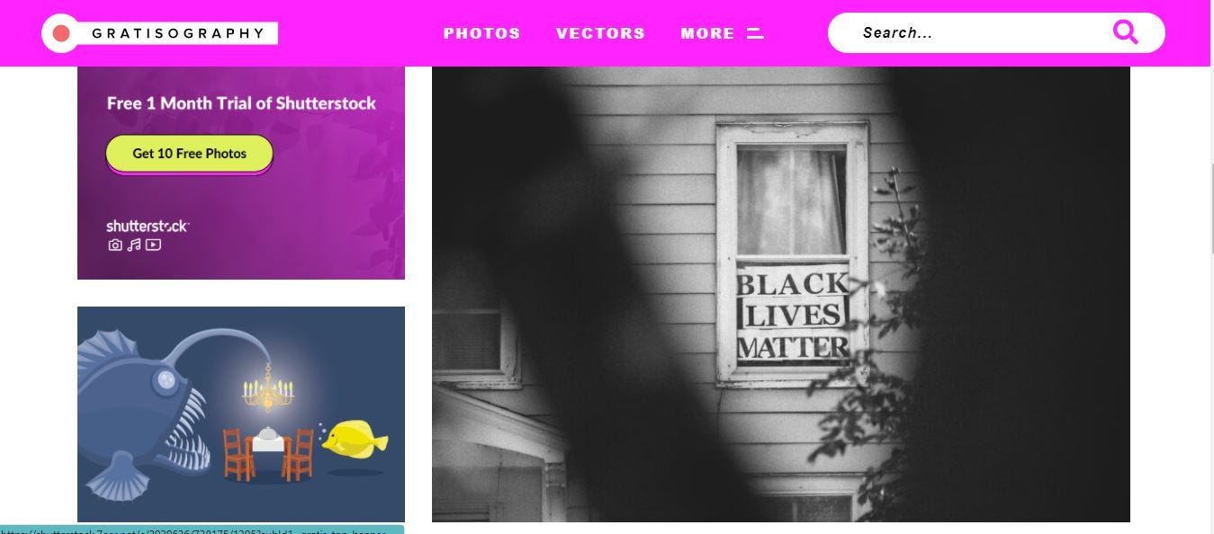This screenshot has height=534, width=1214.
Task: Click the magnifying glass search icon
Action: (x=1126, y=32)
